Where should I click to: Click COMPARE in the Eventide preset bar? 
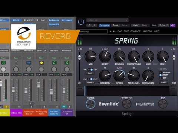pos(135,31)
